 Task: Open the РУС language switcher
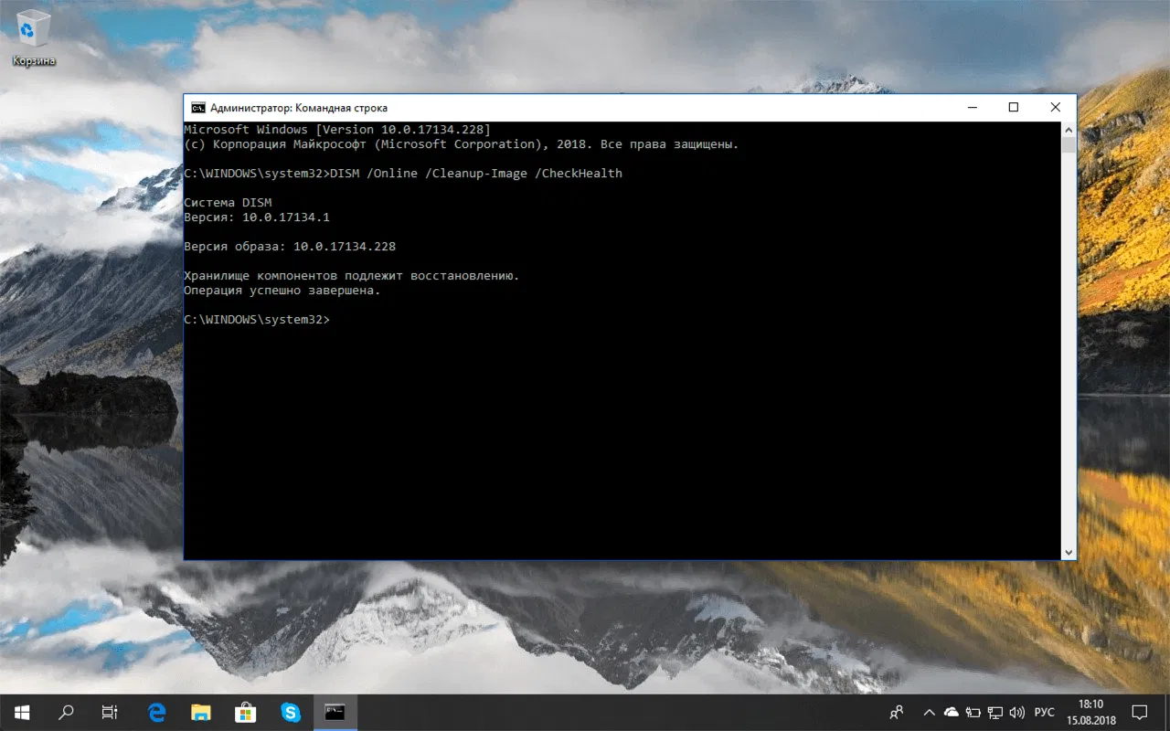tap(1044, 712)
